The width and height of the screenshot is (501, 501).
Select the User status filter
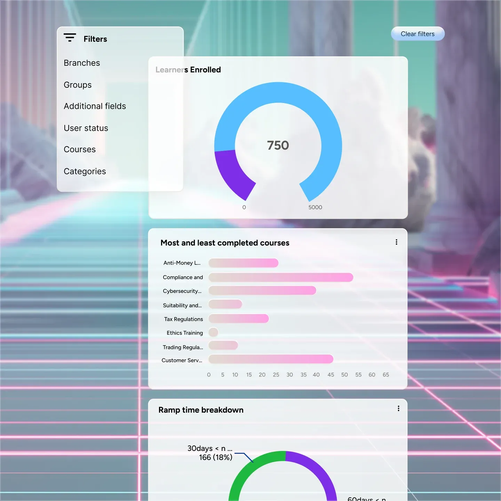[86, 128]
